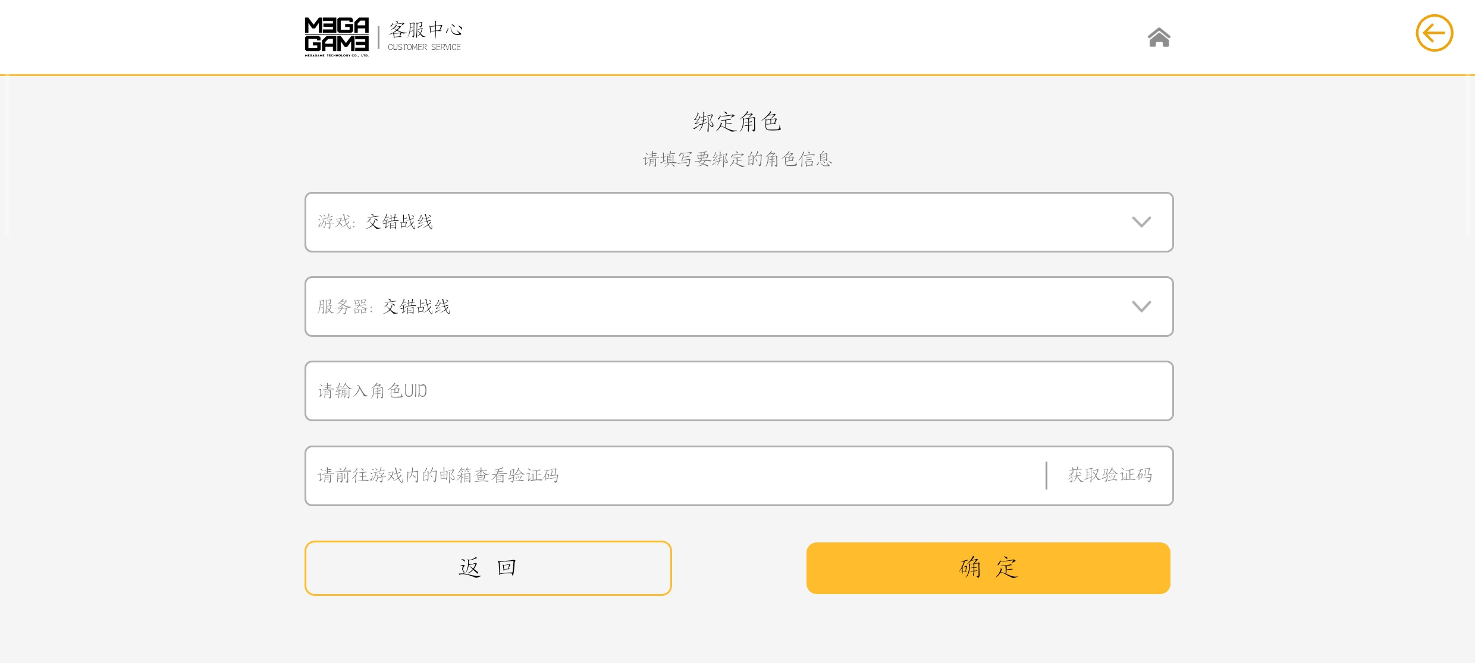Open the 游戏 selection box showing 交错战线
This screenshot has height=663, width=1475.
pyautogui.click(x=739, y=222)
